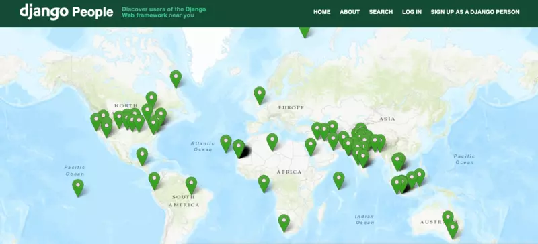Click the pin near Egypt
538x244 pixels.
[x=311, y=147]
